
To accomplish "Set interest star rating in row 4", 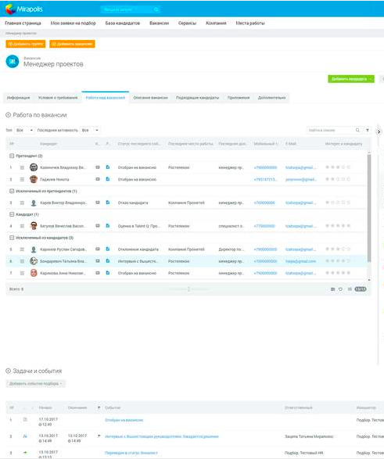I will pyautogui.click(x=338, y=226).
